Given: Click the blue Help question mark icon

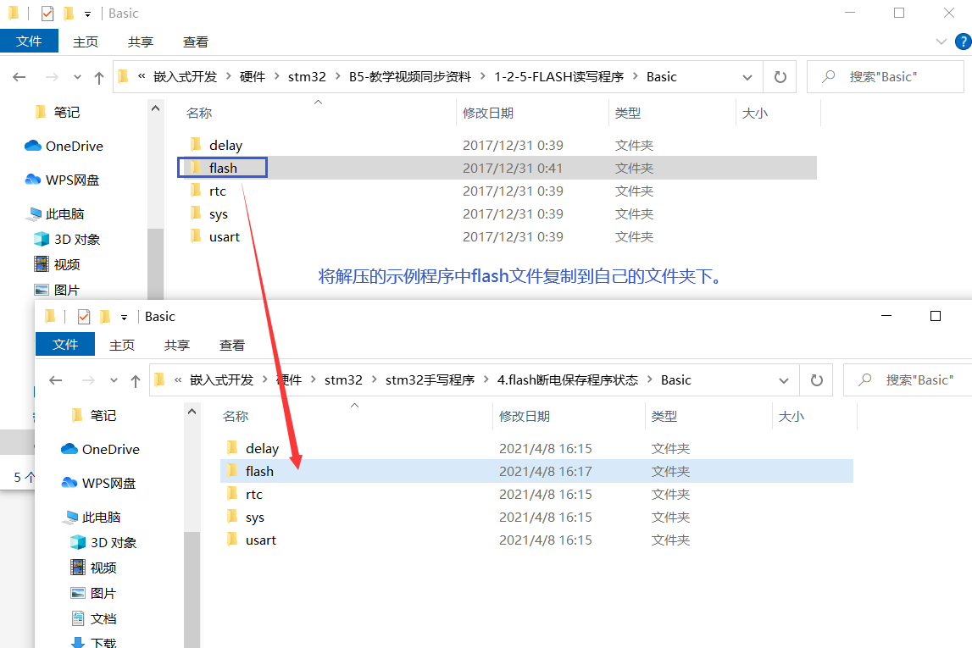Looking at the screenshot, I should coord(963,41).
